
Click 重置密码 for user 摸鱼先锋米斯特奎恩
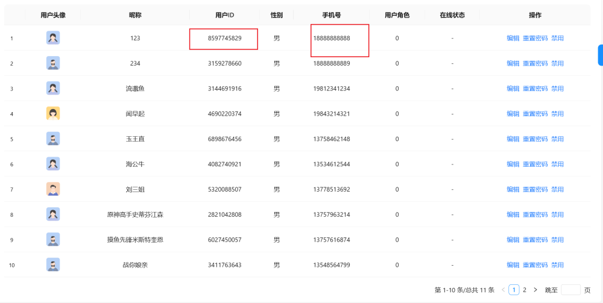[x=535, y=240]
